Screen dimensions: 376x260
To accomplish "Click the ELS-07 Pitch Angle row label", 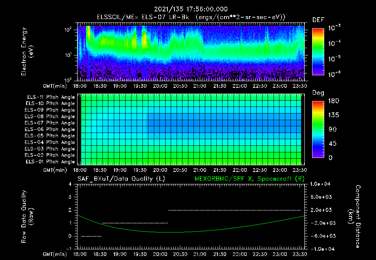I will click(x=50, y=123).
